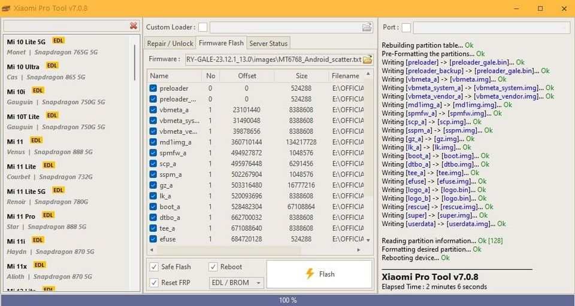Click EDL badge next to Mi 10T Lite
575x306 pixels.
52,115
